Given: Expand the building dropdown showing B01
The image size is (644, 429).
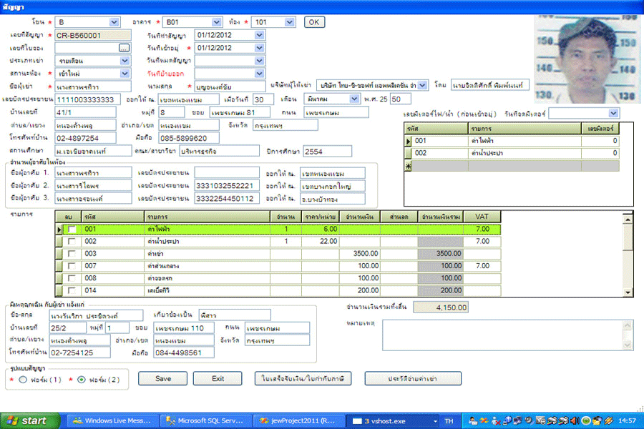Looking at the screenshot, I should (x=216, y=22).
